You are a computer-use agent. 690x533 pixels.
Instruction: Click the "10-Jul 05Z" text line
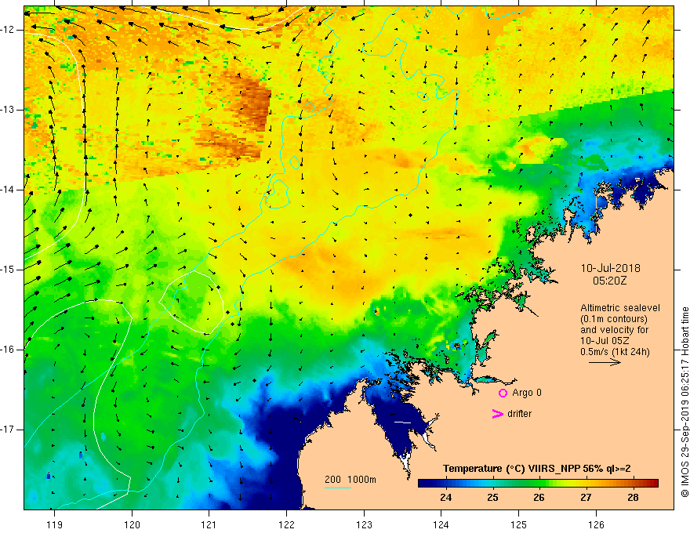(605, 341)
